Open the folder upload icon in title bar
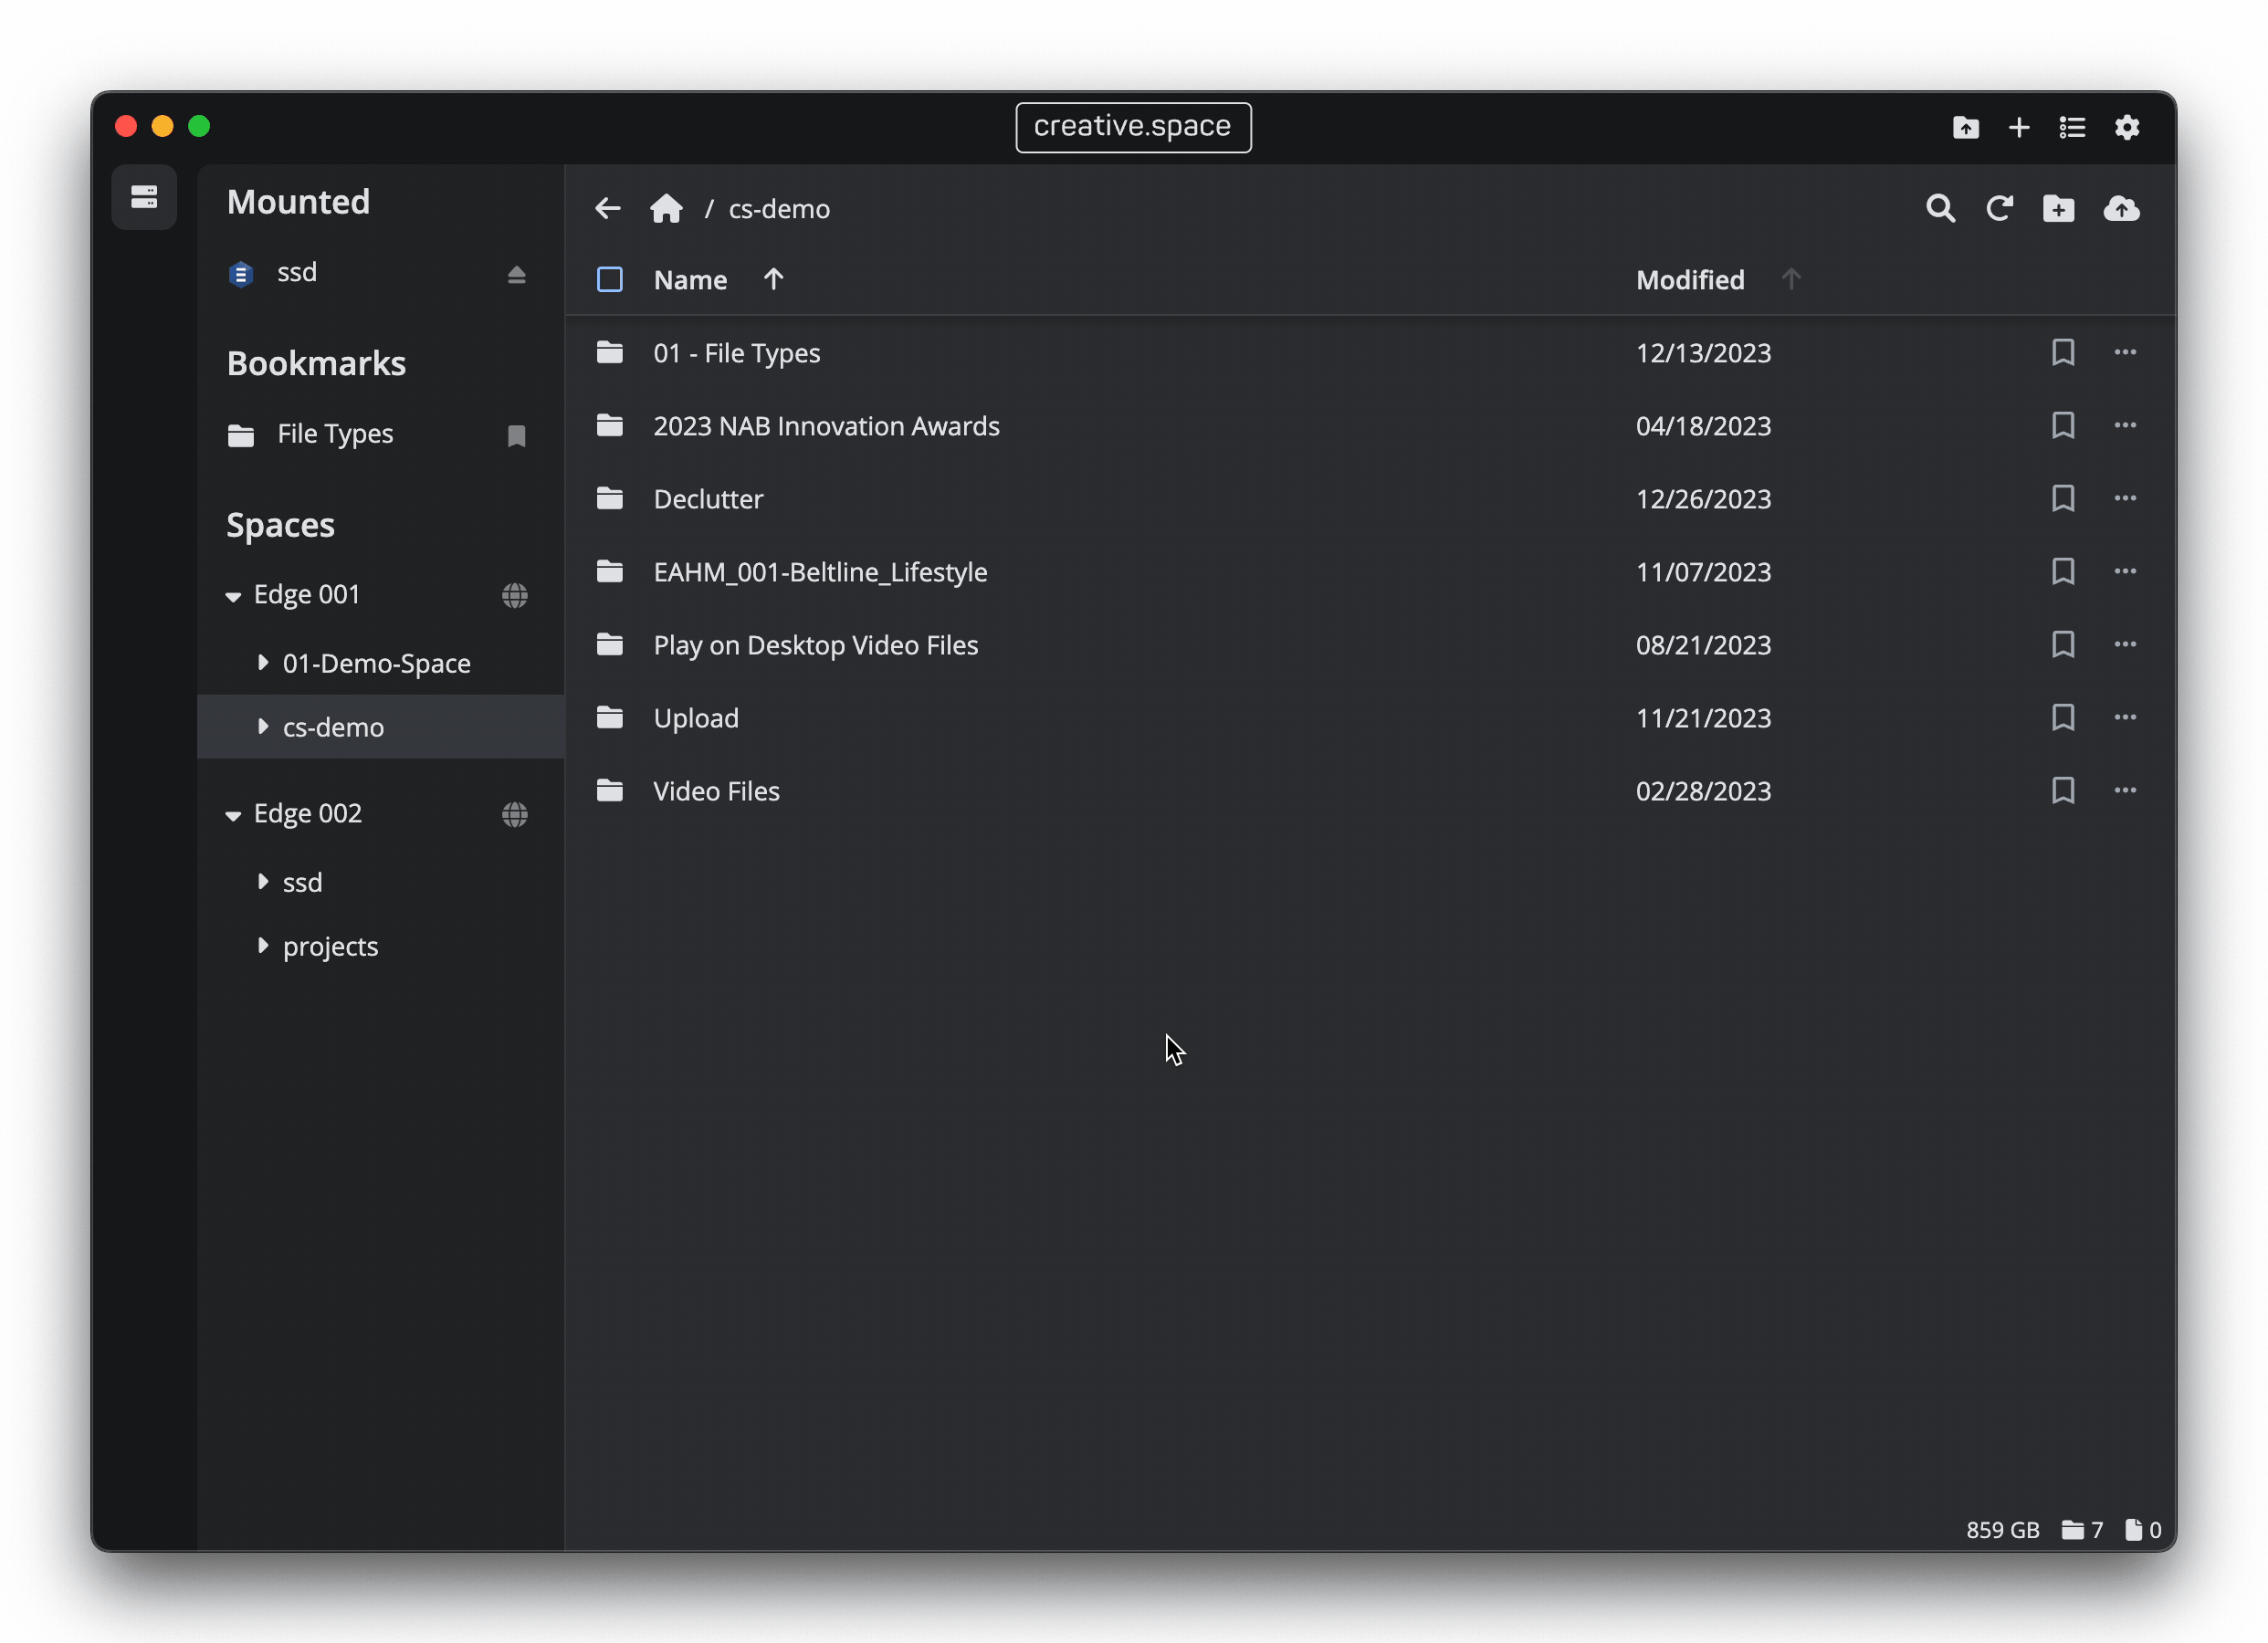 coord(1966,127)
